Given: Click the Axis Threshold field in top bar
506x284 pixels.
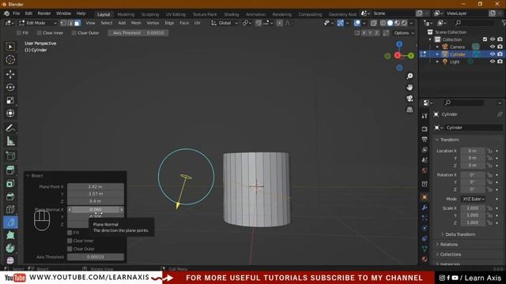Looking at the screenshot, I should pyautogui.click(x=138, y=33).
